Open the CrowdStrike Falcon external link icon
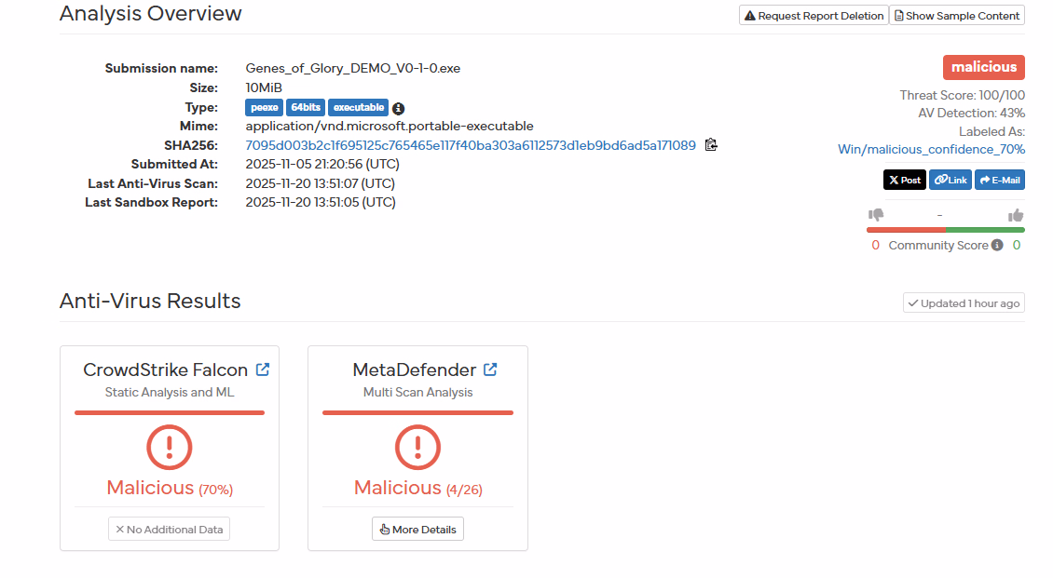1053x578 pixels. click(263, 370)
